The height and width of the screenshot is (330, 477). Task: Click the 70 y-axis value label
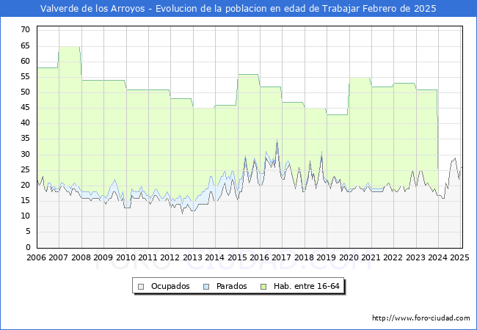click(25, 30)
